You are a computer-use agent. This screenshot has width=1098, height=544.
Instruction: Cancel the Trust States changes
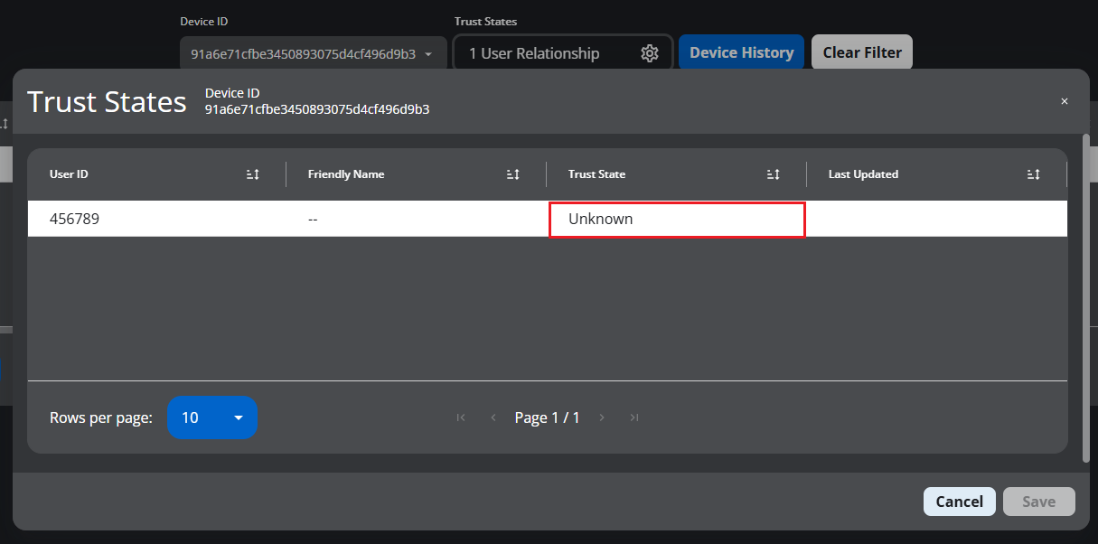(x=960, y=502)
